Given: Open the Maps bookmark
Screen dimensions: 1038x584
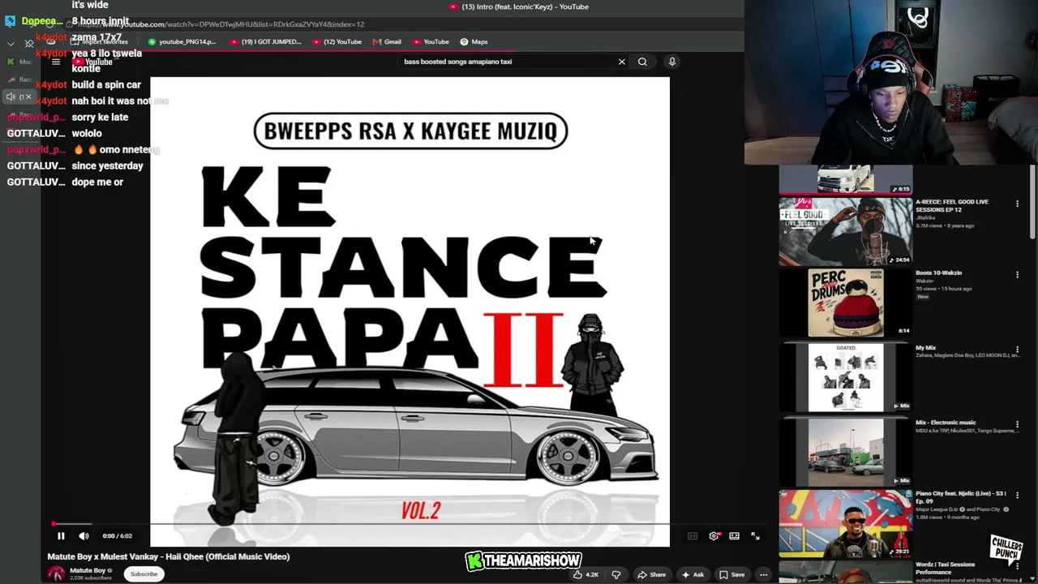Looking at the screenshot, I should [x=474, y=41].
